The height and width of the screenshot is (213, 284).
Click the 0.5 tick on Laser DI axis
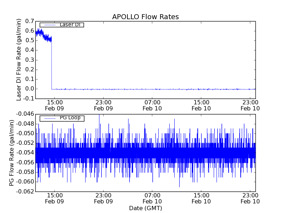pos(30,40)
